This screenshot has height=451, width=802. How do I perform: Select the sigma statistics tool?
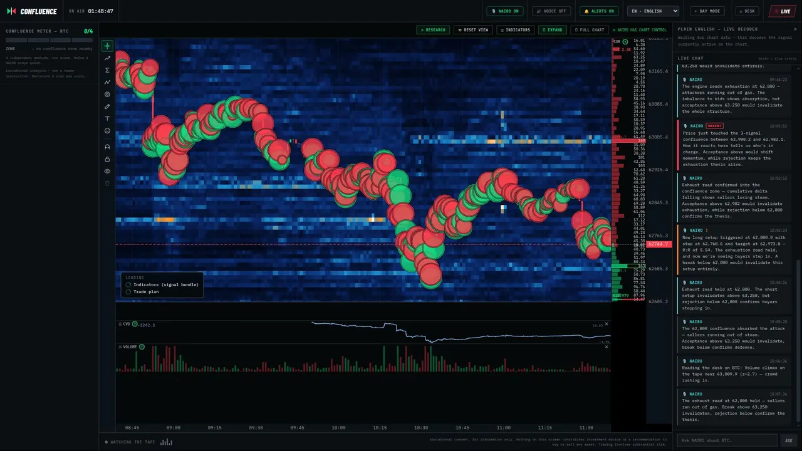[x=107, y=70]
